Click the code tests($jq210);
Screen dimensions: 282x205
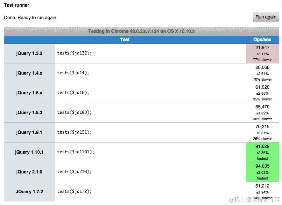pos(74,172)
